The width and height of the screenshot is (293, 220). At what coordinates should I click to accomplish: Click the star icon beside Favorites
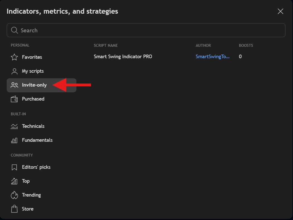14,57
